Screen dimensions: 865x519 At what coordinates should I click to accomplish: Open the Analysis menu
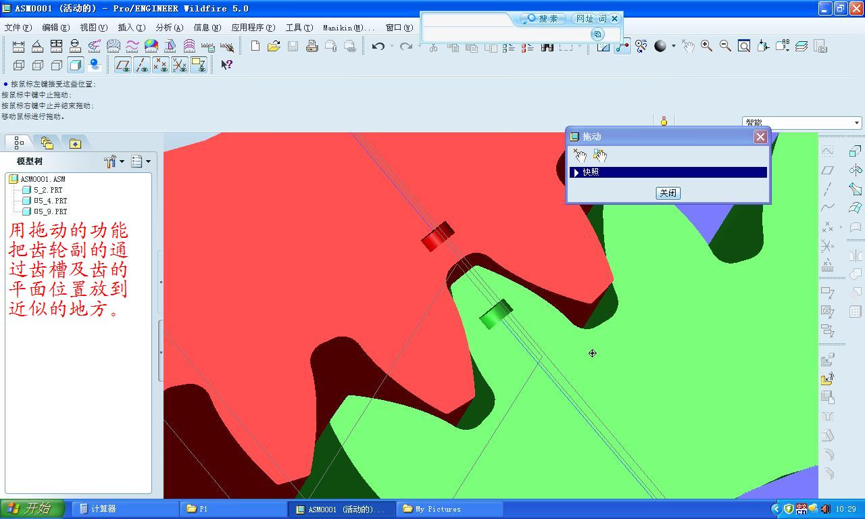click(x=169, y=28)
